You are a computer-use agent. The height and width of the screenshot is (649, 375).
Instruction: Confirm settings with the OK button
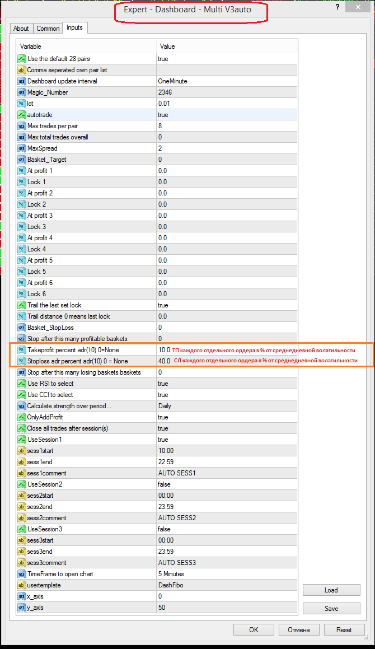tap(254, 629)
